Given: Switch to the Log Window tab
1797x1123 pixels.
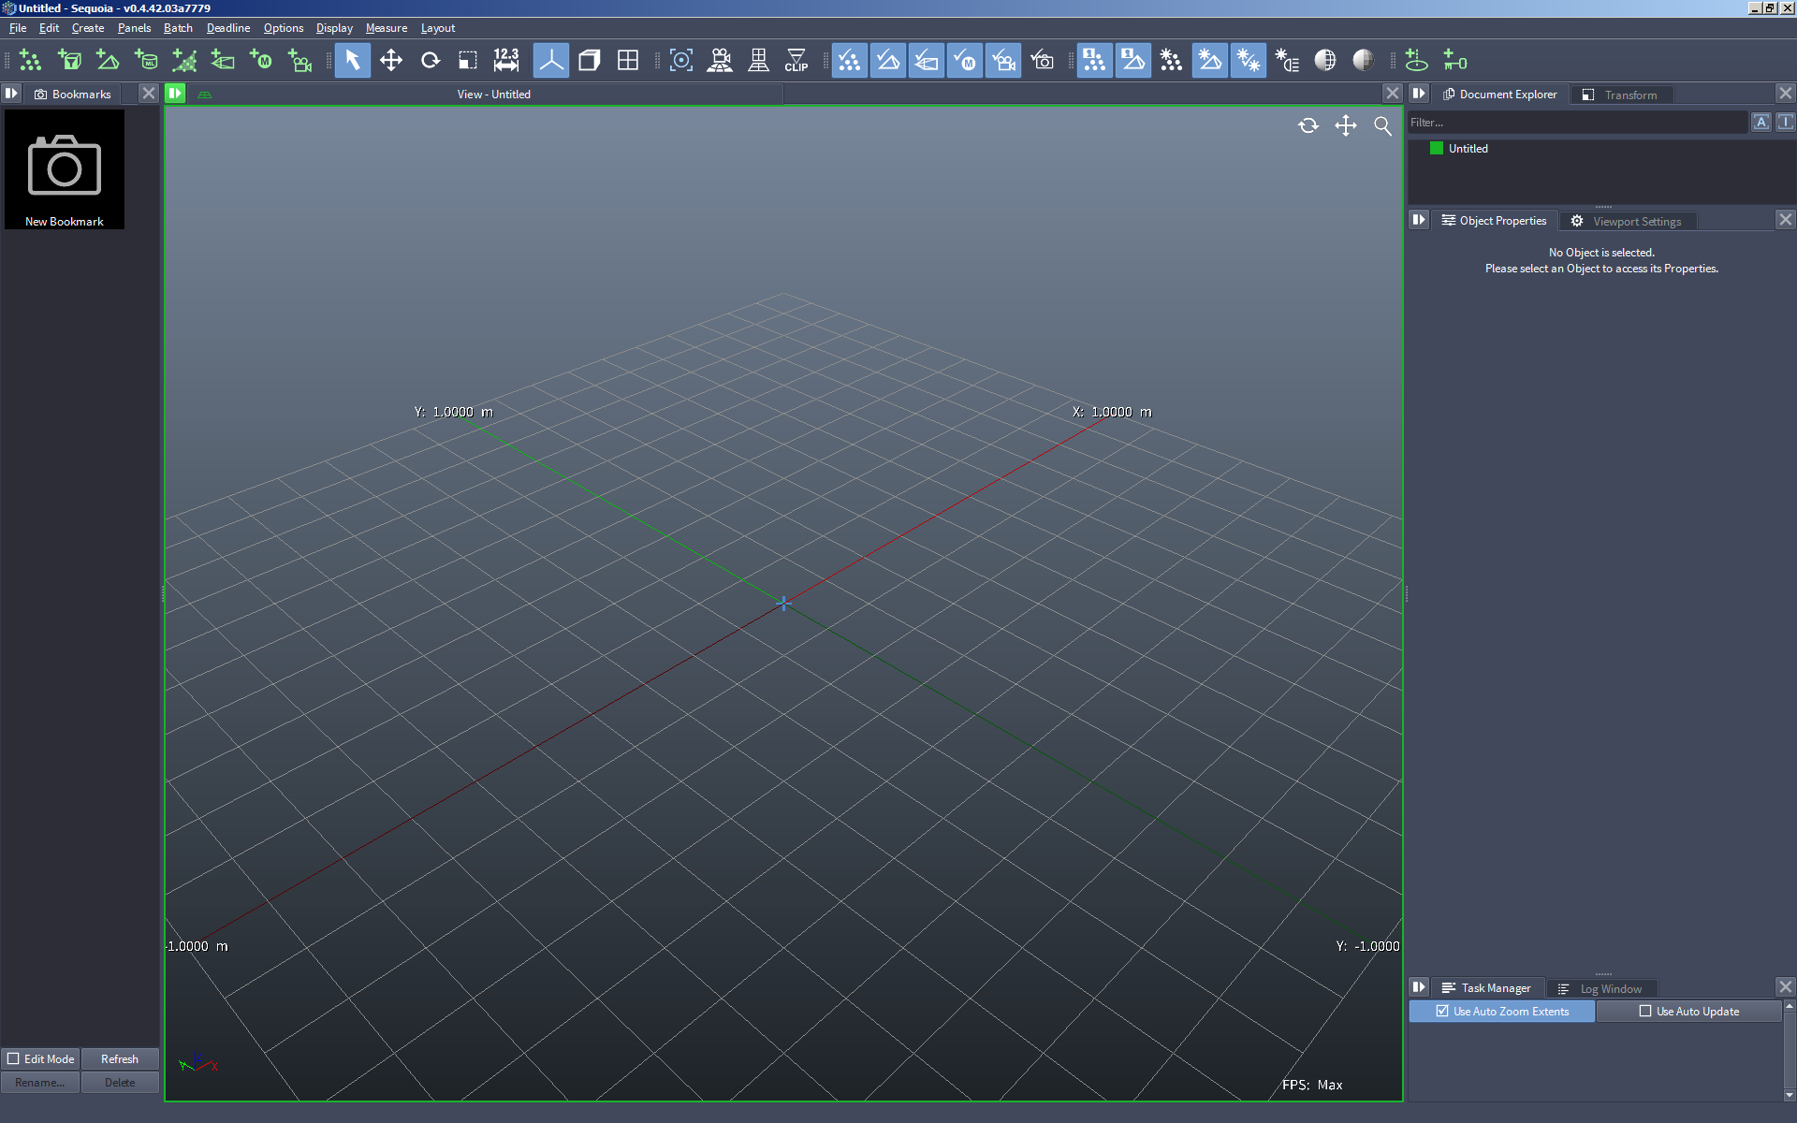Looking at the screenshot, I should point(1600,989).
